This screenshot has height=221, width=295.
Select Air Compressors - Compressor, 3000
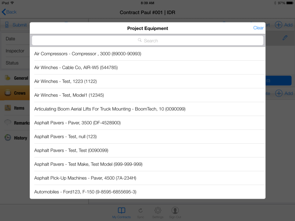click(x=147, y=54)
